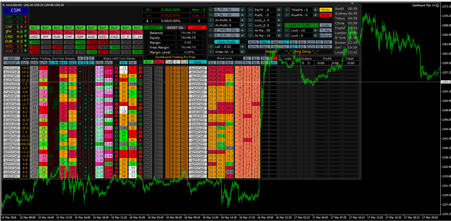451x221 pixels.
Task: Click the 74% strength cell under USD
Action: pyautogui.click(x=34, y=42)
